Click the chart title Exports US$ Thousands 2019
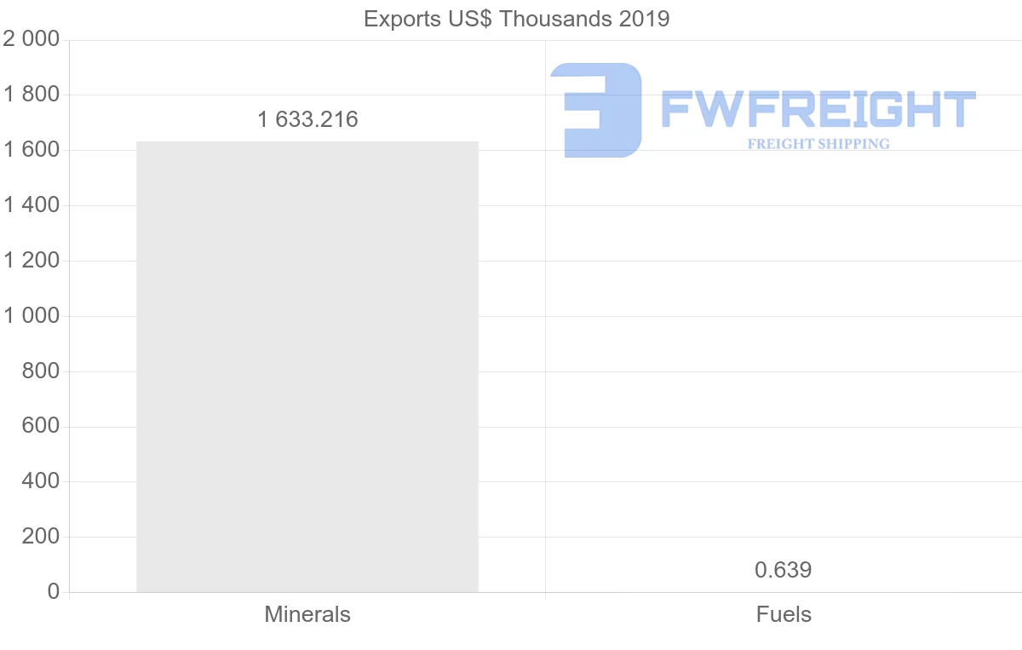Viewport: 1022px width, 650px height. [x=517, y=19]
